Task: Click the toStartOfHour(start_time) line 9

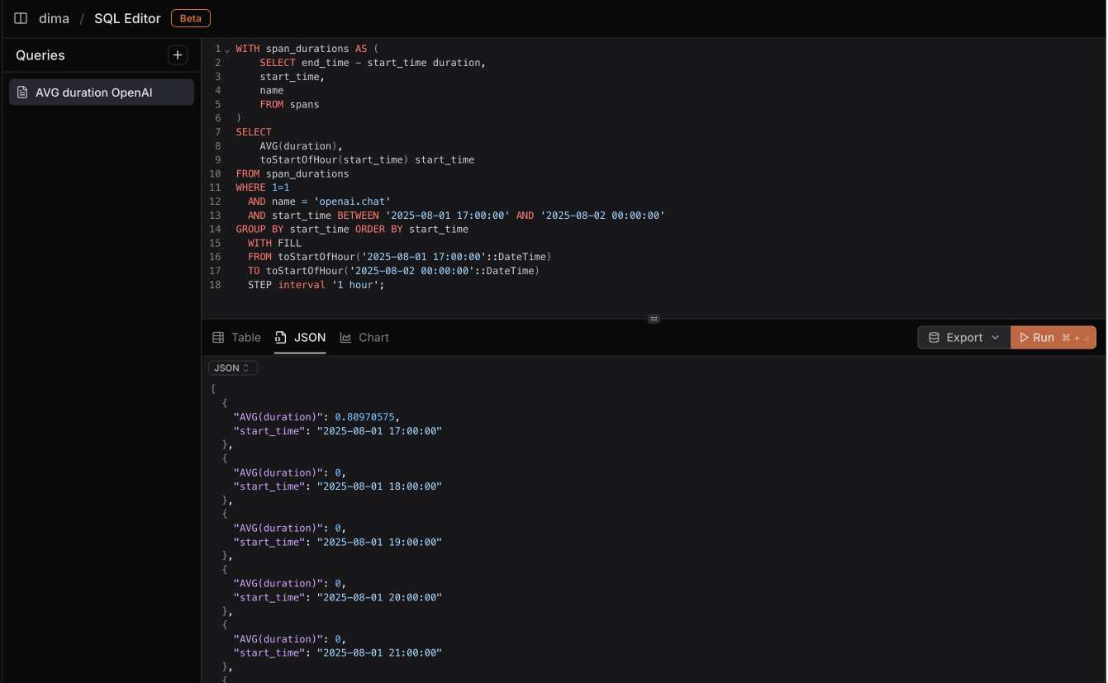Action: (x=367, y=160)
